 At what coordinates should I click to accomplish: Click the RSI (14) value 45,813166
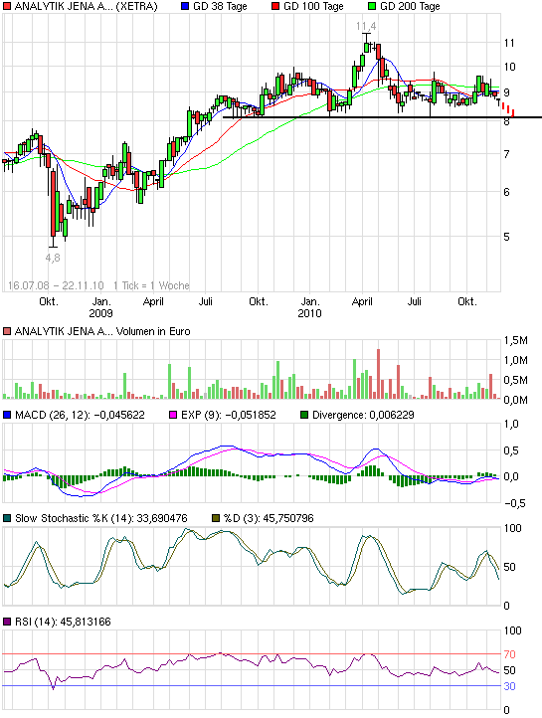(86, 622)
